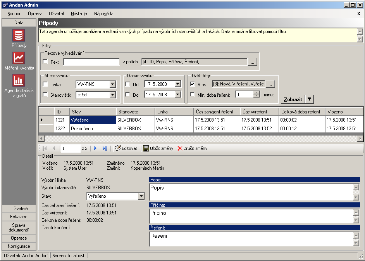Screen dimensions: 365x261
Task: Click the Editovat pencil icon
Action: [x=118, y=148]
